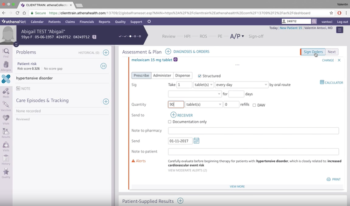350x206 pixels.
Task: Click the Note to pharmacy field
Action: pyautogui.click(x=253, y=130)
